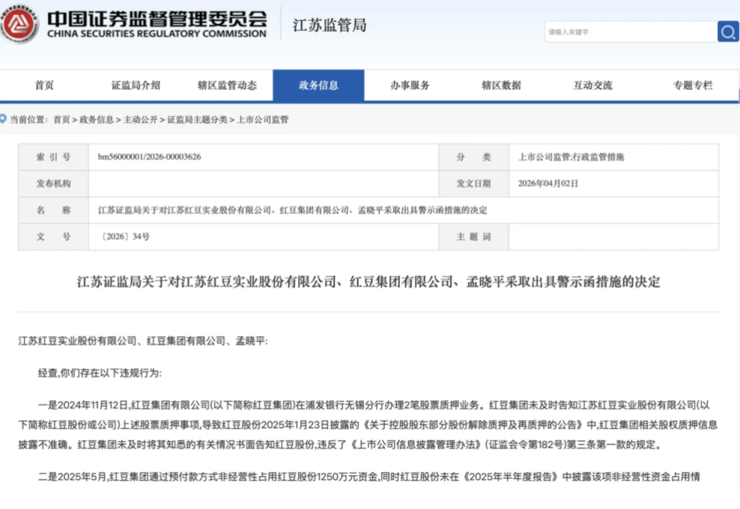Click the 江苏监管局 header title
Image resolution: width=740 pixels, height=509 pixels.
[330, 25]
